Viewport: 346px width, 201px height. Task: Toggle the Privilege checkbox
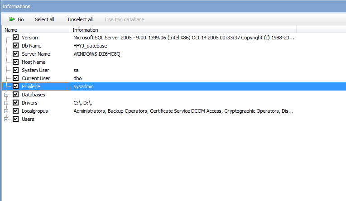15,86
